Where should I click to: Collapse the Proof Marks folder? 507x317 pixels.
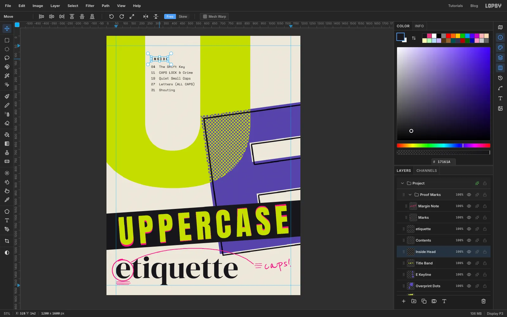click(x=410, y=195)
